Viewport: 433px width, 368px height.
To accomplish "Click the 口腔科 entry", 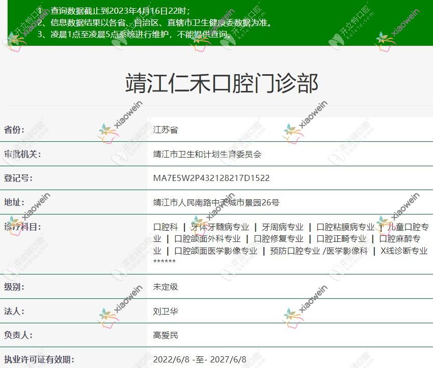I will [166, 227].
